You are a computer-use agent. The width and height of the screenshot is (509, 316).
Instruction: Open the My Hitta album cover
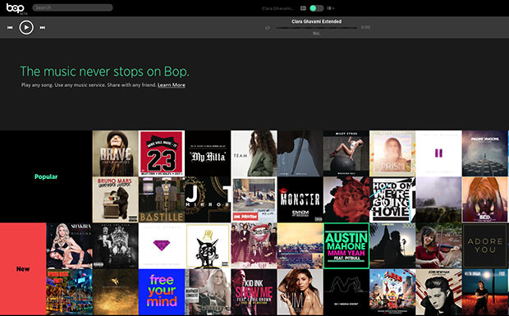pos(208,153)
